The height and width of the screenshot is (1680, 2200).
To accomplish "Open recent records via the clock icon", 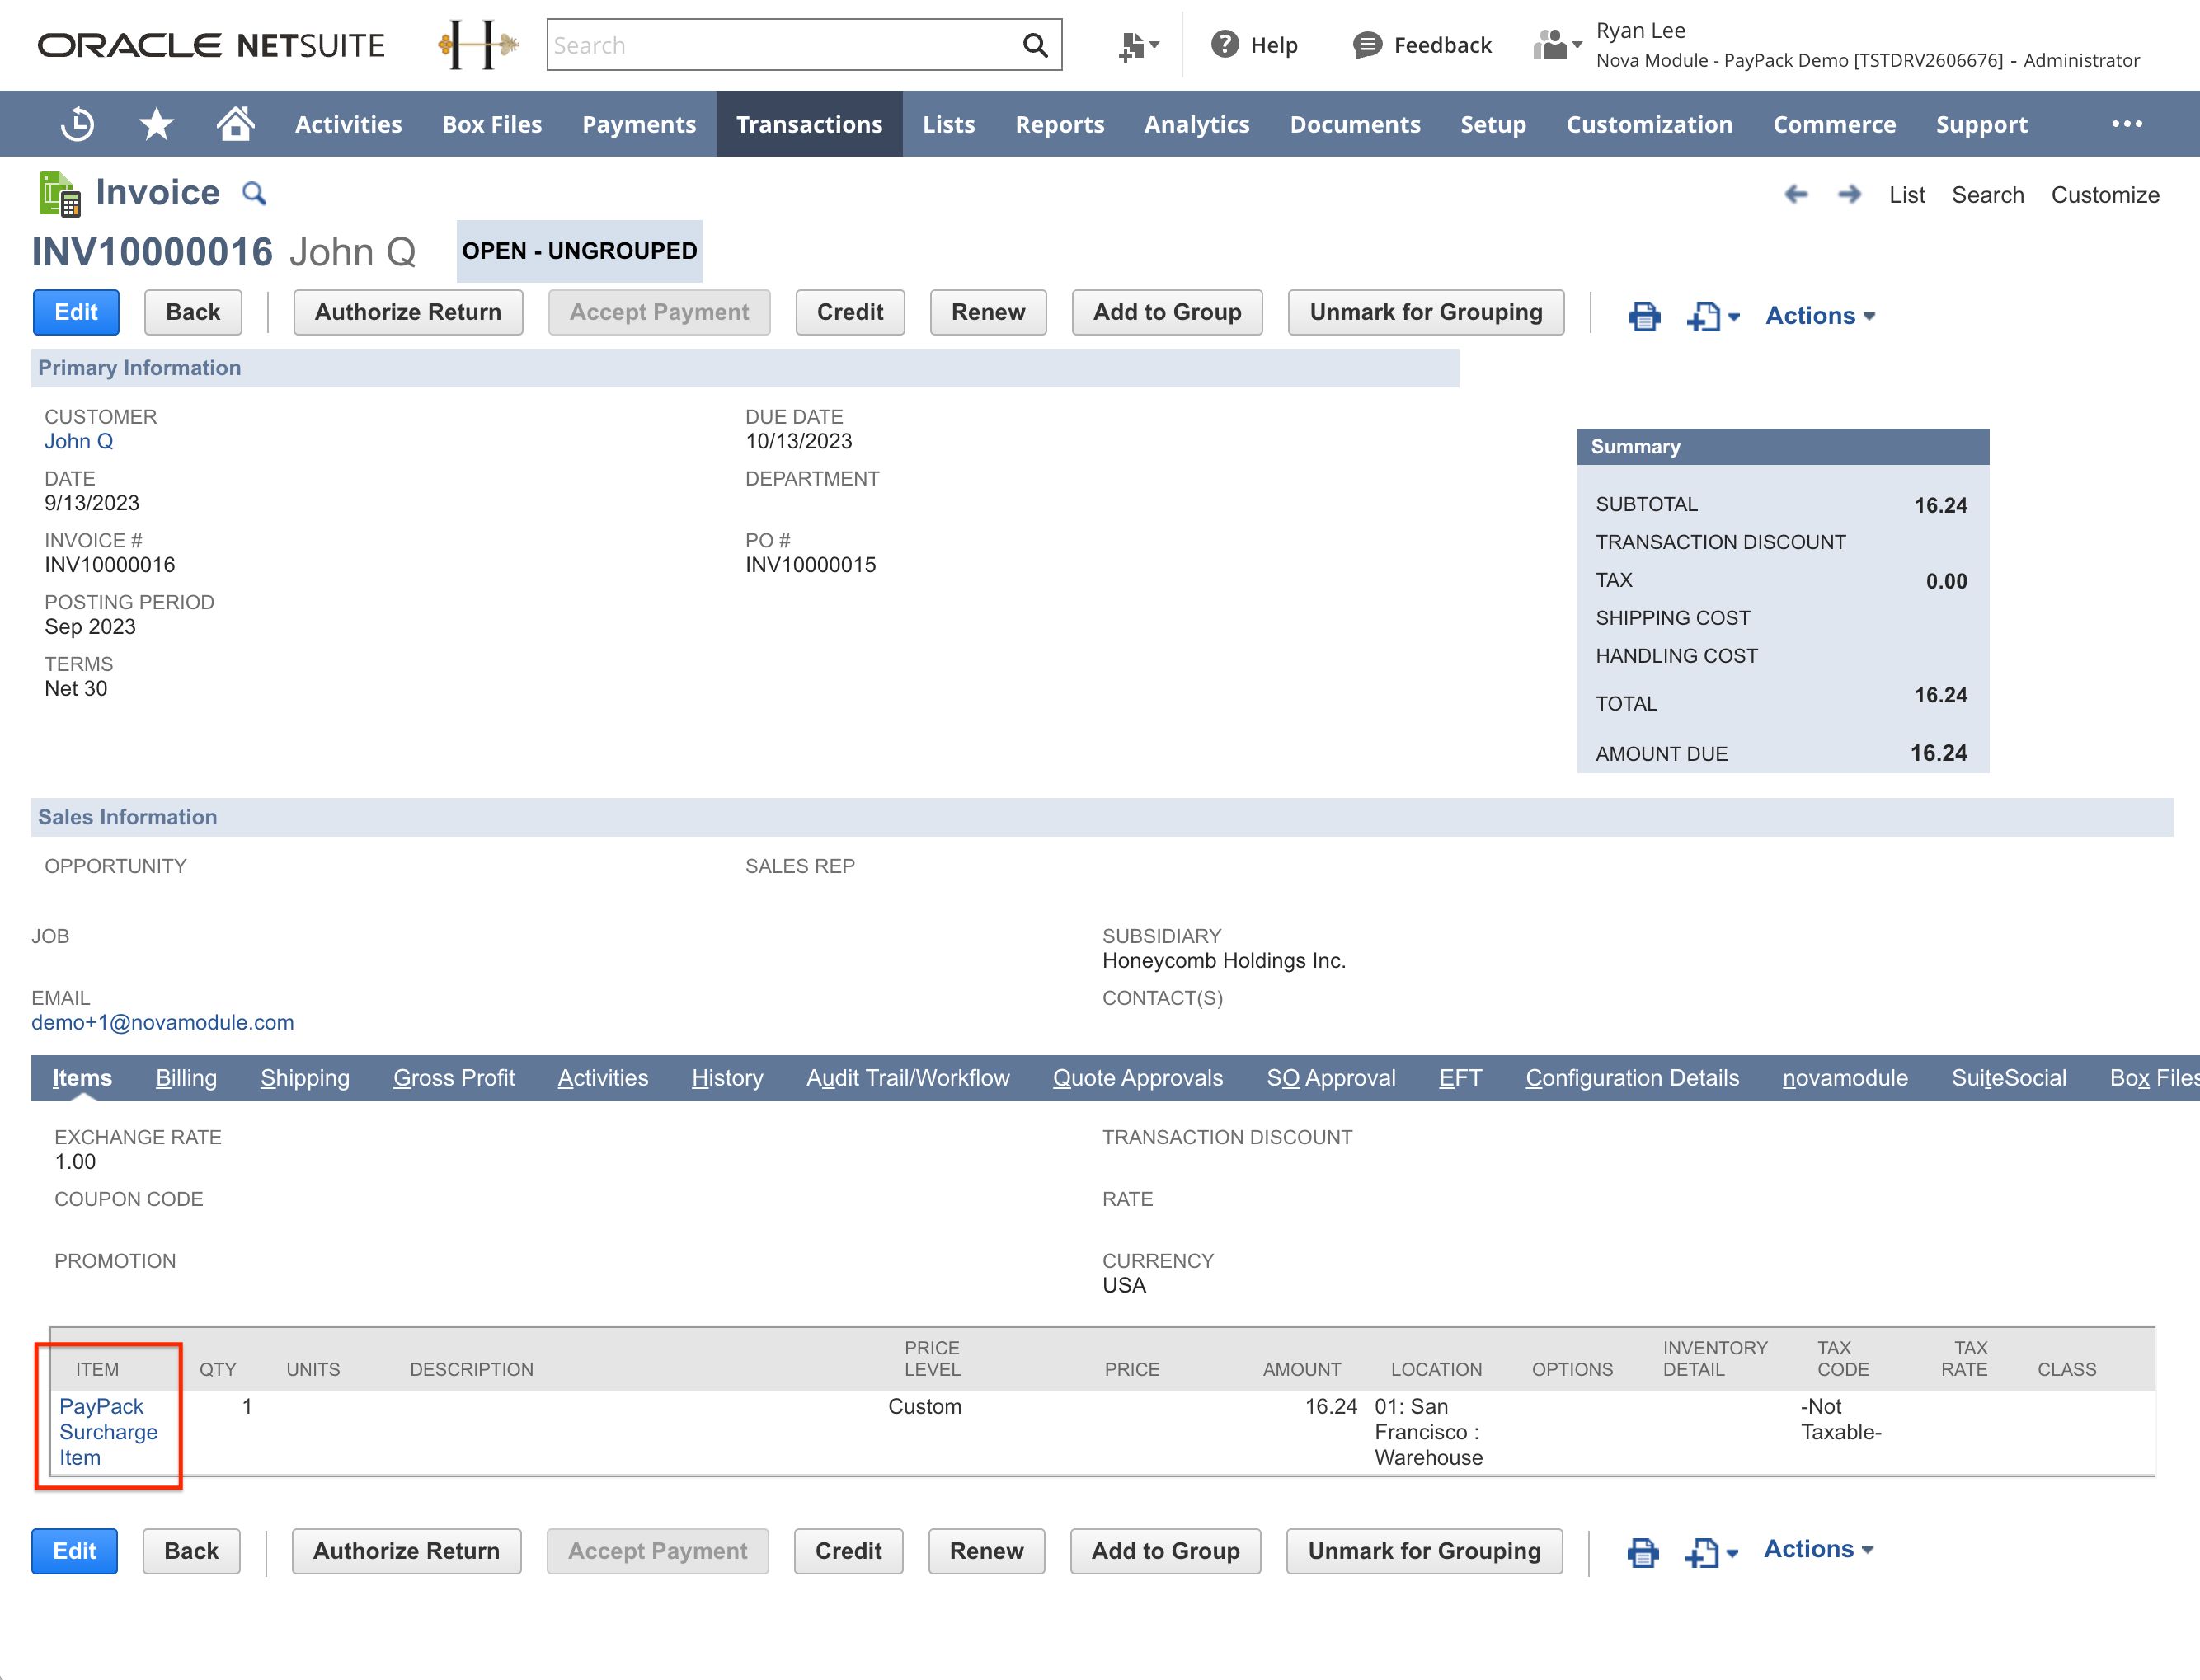I will pyautogui.click(x=77, y=123).
